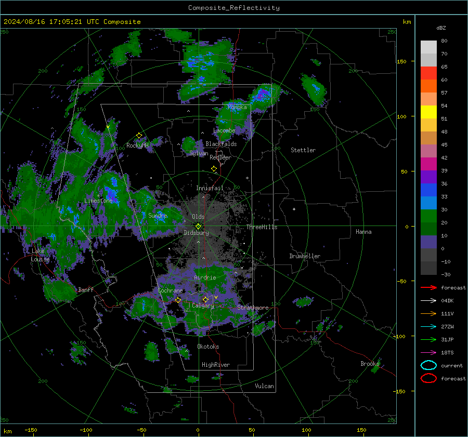The width and height of the screenshot is (468, 437).
Task: Click the current legend label
Action: (452, 365)
